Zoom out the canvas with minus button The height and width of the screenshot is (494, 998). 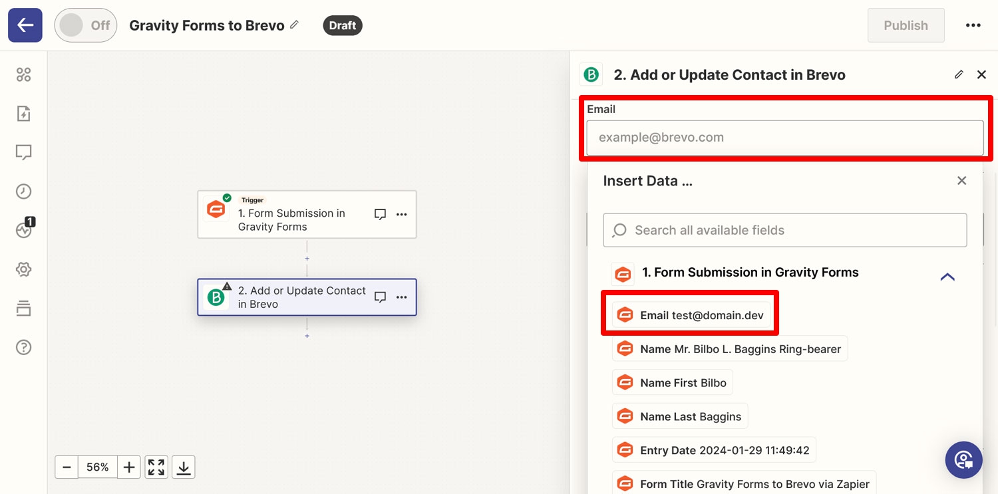(67, 467)
